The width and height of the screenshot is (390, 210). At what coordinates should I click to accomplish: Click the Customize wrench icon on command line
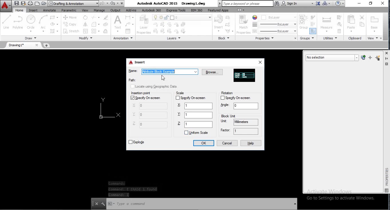(103, 204)
